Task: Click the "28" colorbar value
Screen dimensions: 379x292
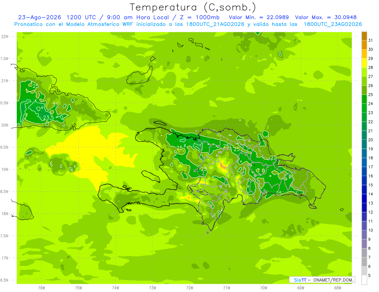Action: [370, 67]
